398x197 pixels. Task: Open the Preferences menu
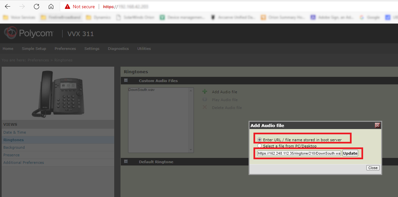pyautogui.click(x=65, y=49)
